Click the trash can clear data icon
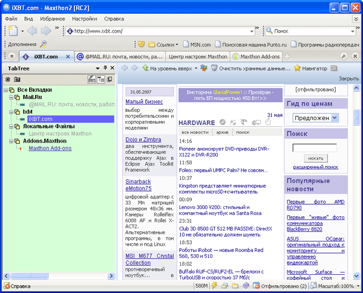This screenshot has width=363, height=293. pyautogui.click(x=214, y=68)
